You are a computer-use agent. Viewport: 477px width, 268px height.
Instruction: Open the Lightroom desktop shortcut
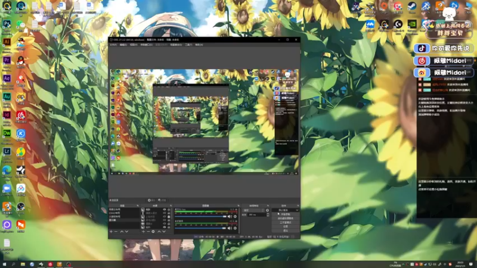pyautogui.click(x=7, y=151)
